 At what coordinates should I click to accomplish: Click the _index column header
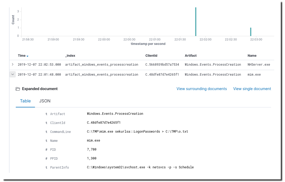[70, 56]
